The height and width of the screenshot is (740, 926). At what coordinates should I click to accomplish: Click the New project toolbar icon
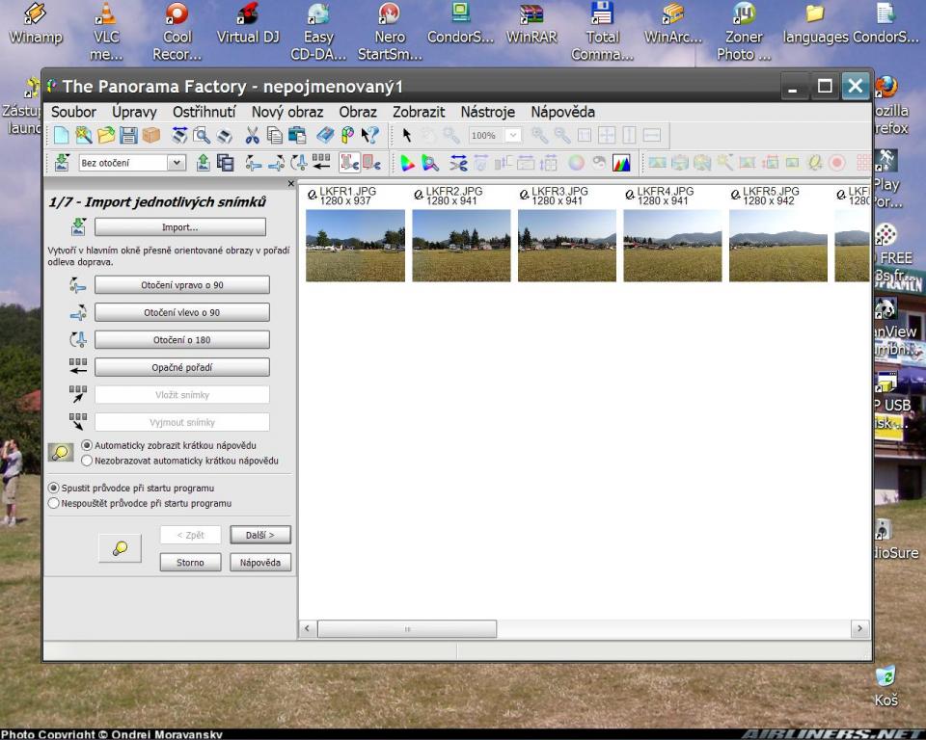(x=61, y=136)
